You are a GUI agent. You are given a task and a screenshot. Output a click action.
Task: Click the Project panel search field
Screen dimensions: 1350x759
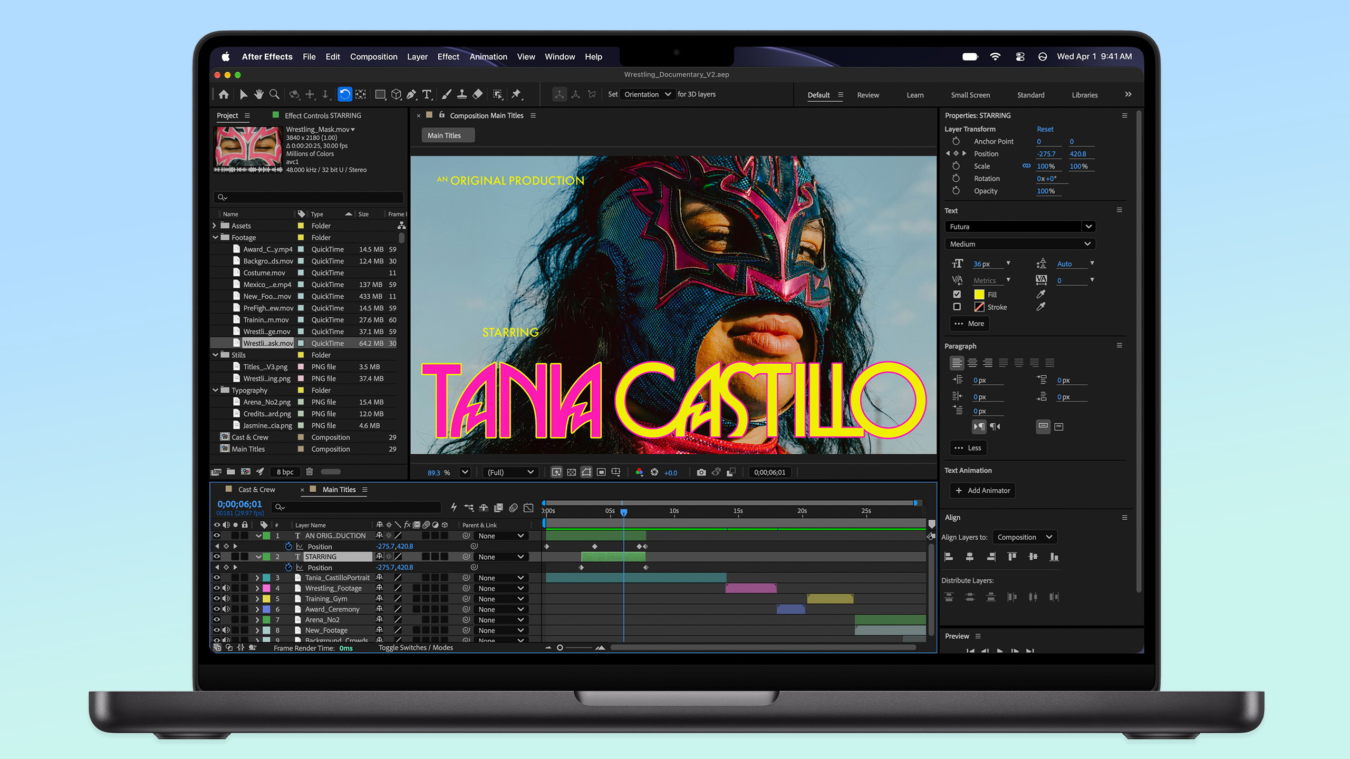pos(308,197)
